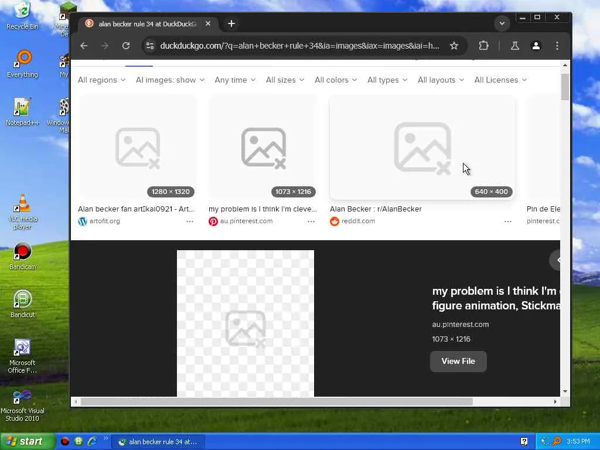Click the help question mark tray icon
The image size is (600, 450).
tap(524, 442)
